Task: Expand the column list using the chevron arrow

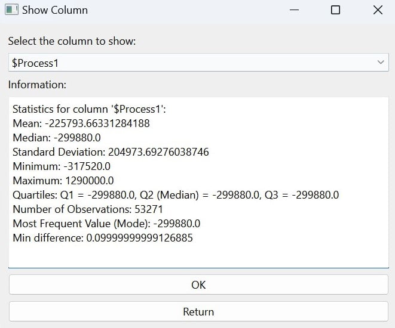Action: pos(381,63)
